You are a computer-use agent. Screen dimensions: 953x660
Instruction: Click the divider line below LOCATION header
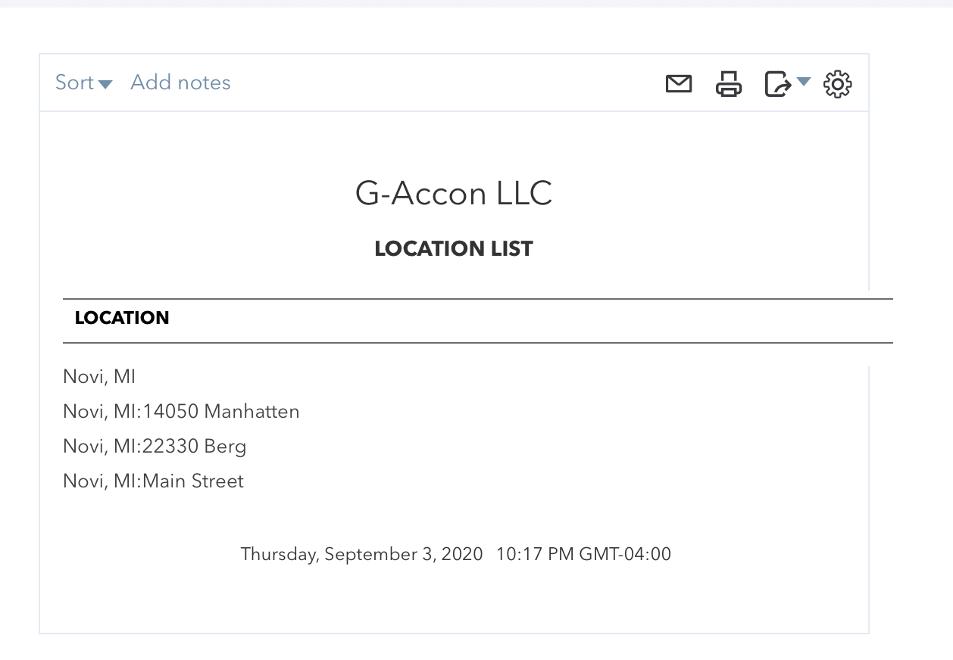(477, 343)
